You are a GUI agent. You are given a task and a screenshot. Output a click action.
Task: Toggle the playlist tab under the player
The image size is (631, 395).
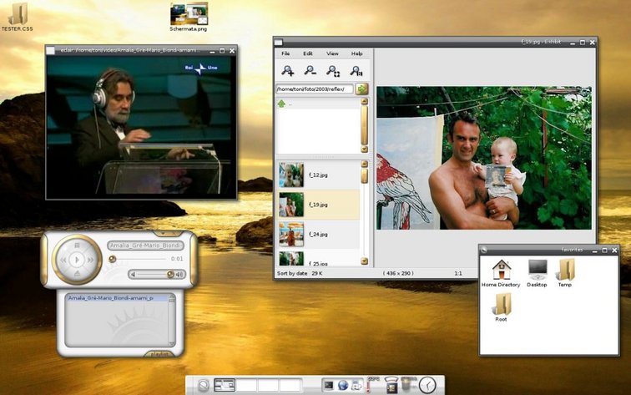point(159,354)
